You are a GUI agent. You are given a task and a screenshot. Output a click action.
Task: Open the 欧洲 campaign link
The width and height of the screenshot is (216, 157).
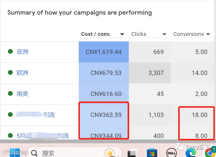[23, 73]
